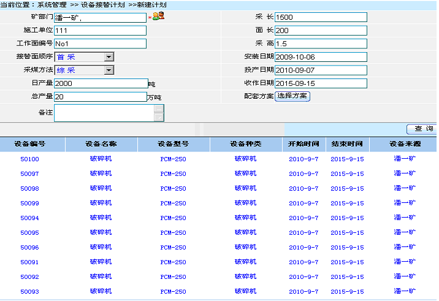Click inside the 备注 text area
Viewport: 439px width, 301px height.
click(104, 113)
